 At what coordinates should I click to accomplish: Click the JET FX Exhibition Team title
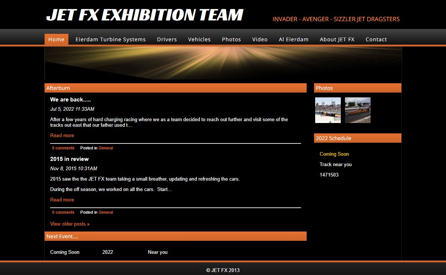coord(144,15)
